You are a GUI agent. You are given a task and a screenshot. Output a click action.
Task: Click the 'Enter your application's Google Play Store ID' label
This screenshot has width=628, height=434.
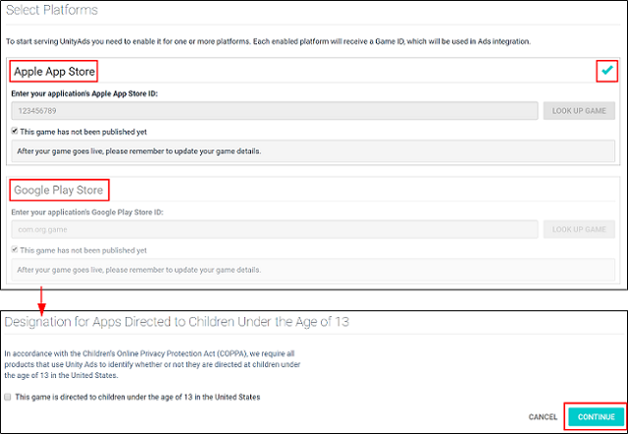(x=85, y=211)
